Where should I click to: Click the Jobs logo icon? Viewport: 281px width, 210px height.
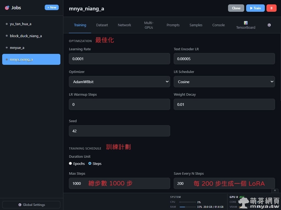[x=7, y=8]
